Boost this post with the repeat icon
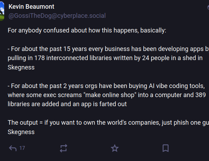The image size is (209, 161). 63,148
